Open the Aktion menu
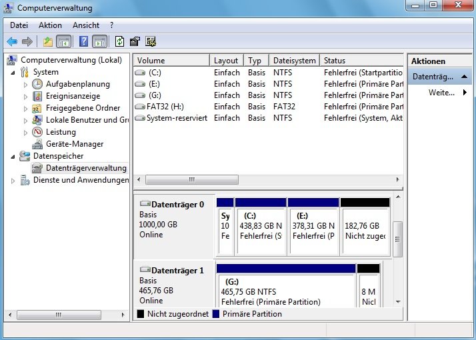The height and width of the screenshot is (340, 476). 50,25
